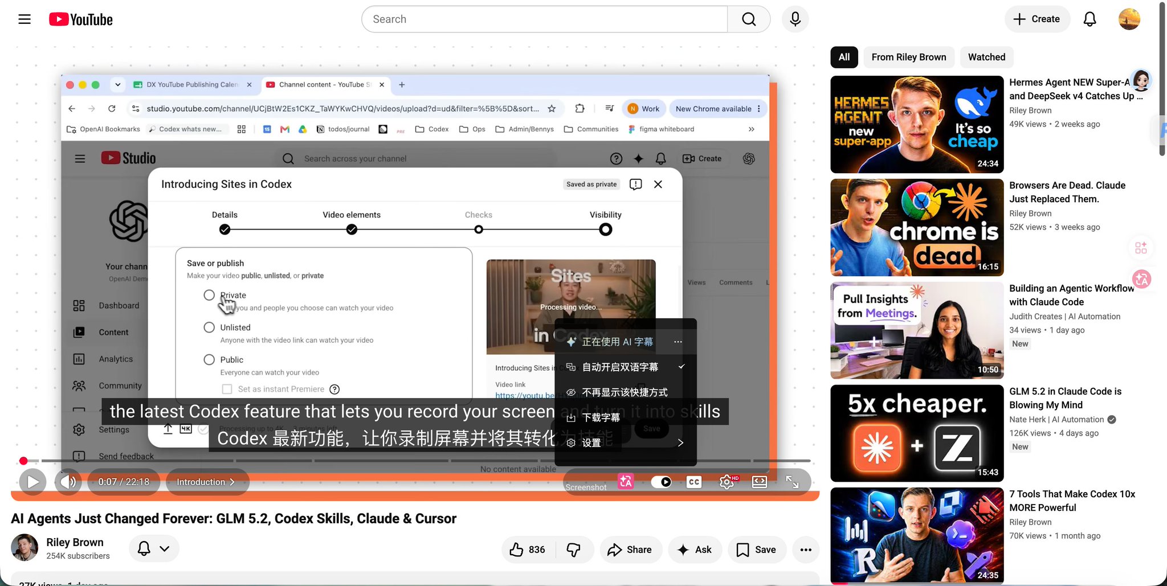
Task: Share this video
Action: click(630, 550)
